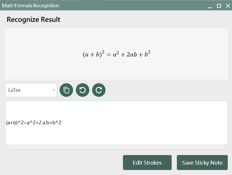
Task: Click the Math Formula Recognition title bar text
Action: click(31, 5)
